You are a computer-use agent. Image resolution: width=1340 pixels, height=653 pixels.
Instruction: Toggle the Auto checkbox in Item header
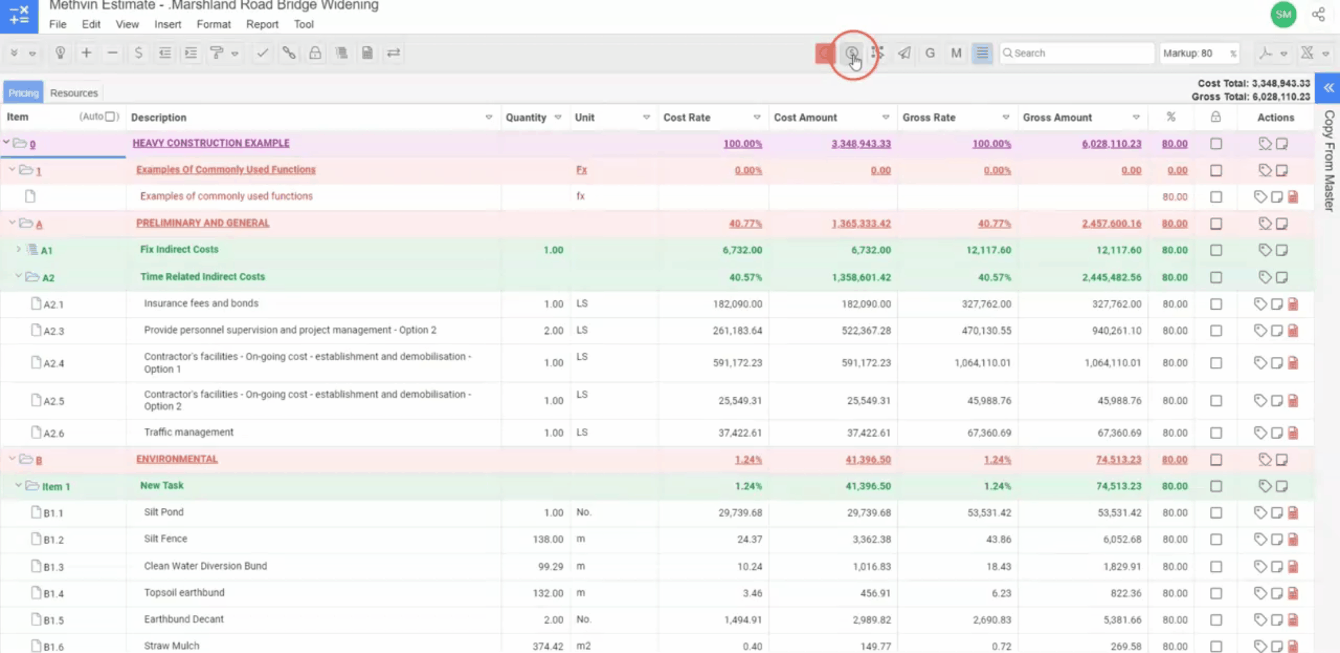111,117
